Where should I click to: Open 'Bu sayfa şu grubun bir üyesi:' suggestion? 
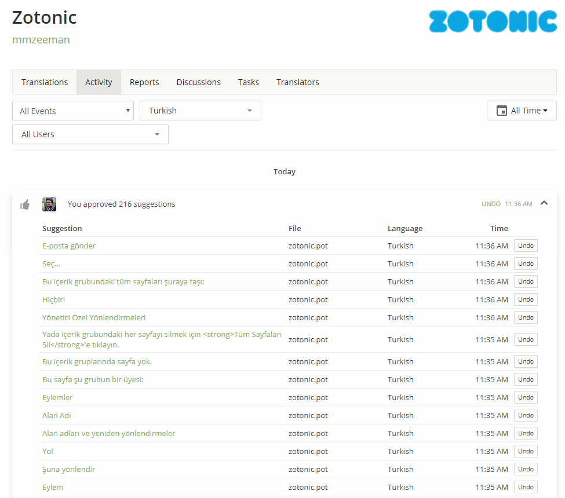[x=93, y=379]
